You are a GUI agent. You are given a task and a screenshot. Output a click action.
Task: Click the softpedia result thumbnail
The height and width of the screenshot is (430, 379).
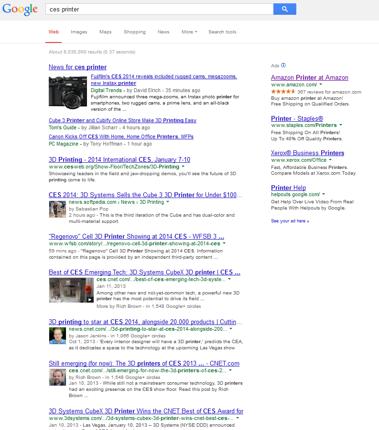[57, 209]
